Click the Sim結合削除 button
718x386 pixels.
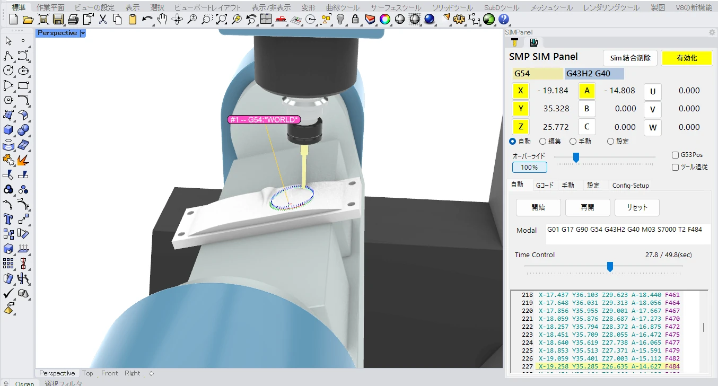coord(631,58)
